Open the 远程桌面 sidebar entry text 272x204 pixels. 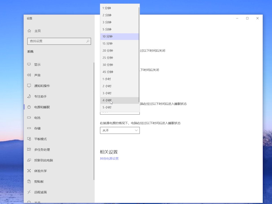pos(40,192)
